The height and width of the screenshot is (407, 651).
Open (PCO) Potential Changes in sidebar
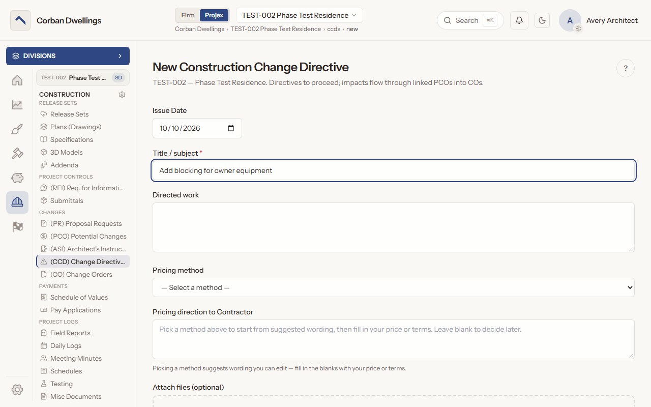coord(83,237)
